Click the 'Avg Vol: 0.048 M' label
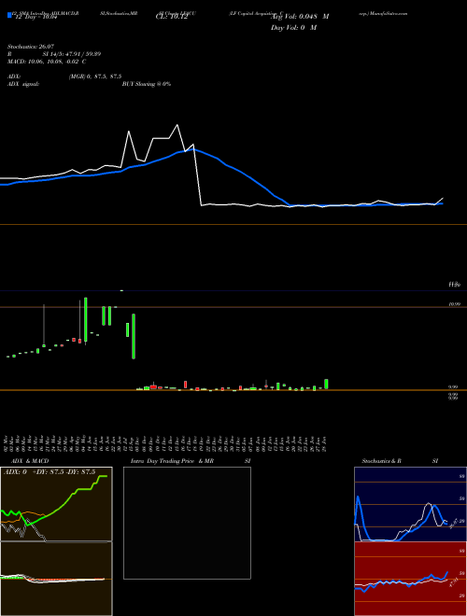The image size is (467, 616). point(300,17)
